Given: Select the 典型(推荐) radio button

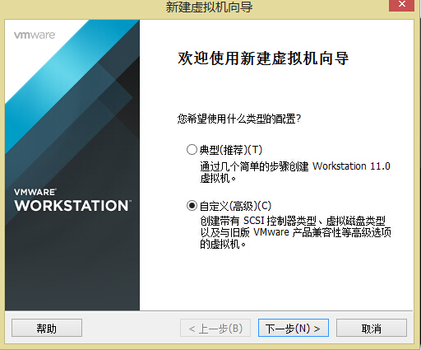Looking at the screenshot, I should coord(192,150).
